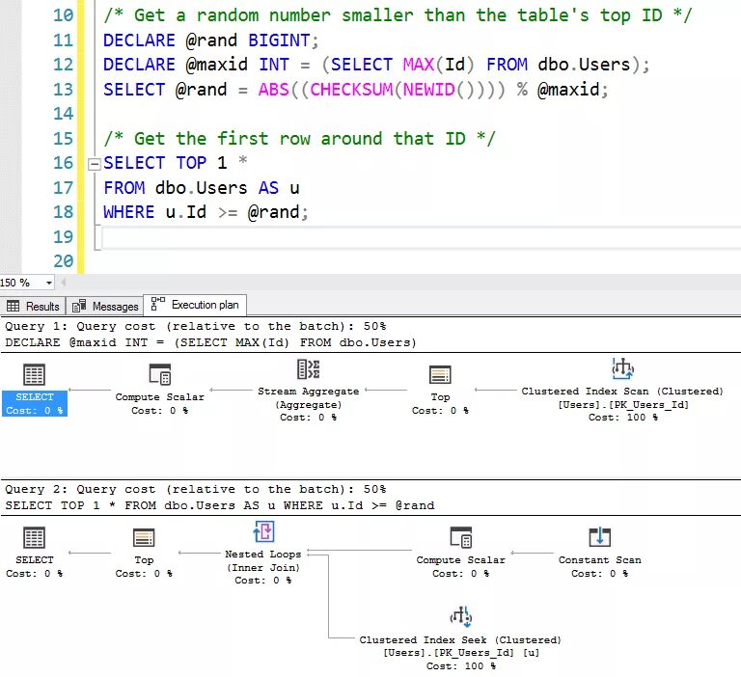
Task: Click Clustered Index Scan Cost: 100 % text
Action: click(622, 418)
